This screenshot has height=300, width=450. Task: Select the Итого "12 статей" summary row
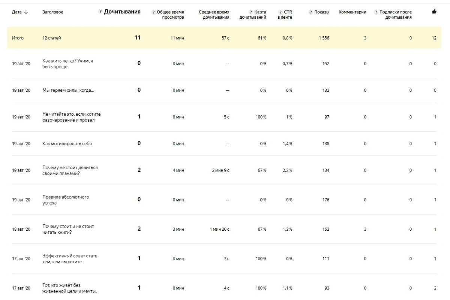click(x=52, y=38)
